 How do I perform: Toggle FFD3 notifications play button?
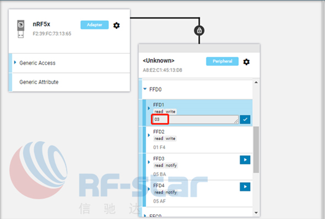[245, 160]
